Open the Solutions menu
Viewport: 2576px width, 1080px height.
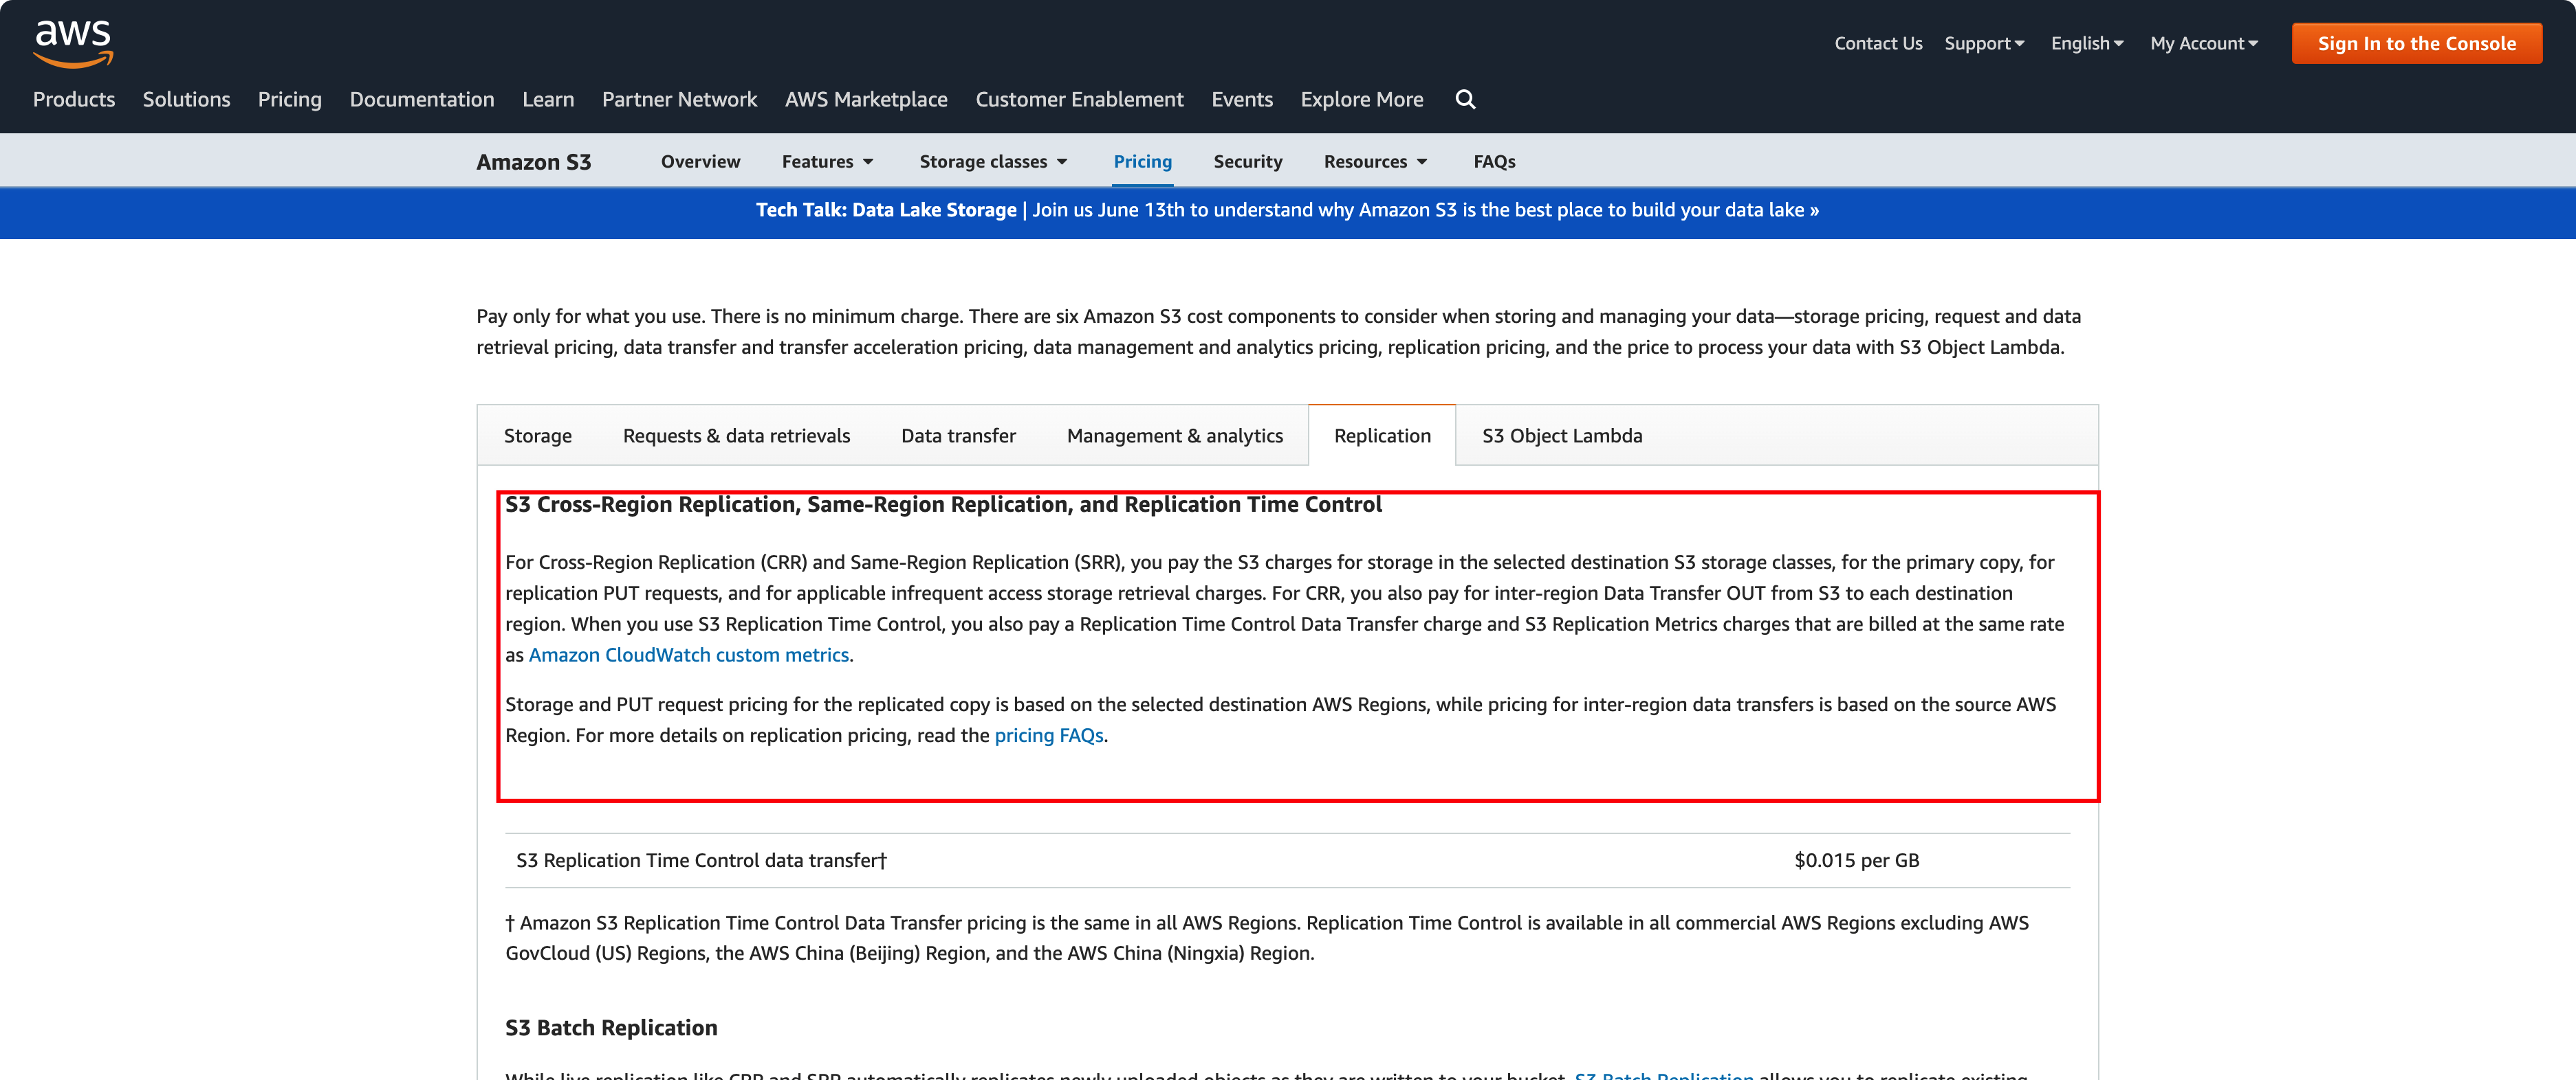point(186,99)
